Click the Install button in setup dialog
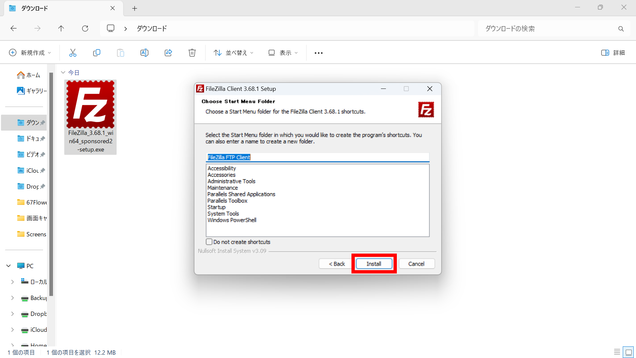The width and height of the screenshot is (636, 358). click(374, 264)
